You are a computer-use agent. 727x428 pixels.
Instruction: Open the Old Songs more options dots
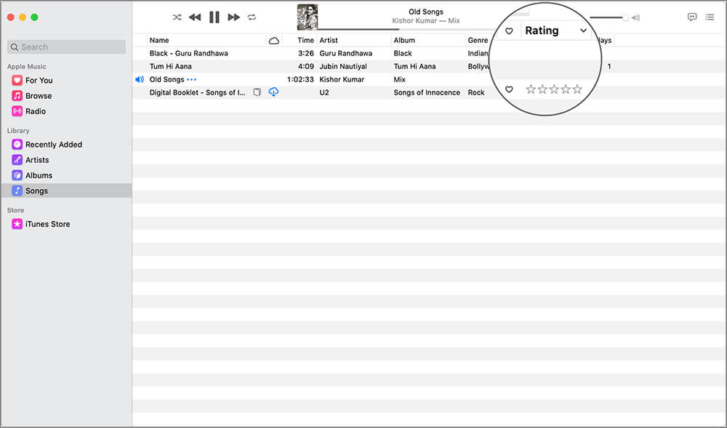(x=191, y=80)
